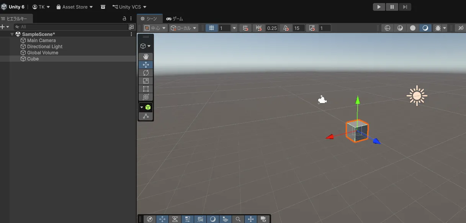Click the Step frame button

405,7
